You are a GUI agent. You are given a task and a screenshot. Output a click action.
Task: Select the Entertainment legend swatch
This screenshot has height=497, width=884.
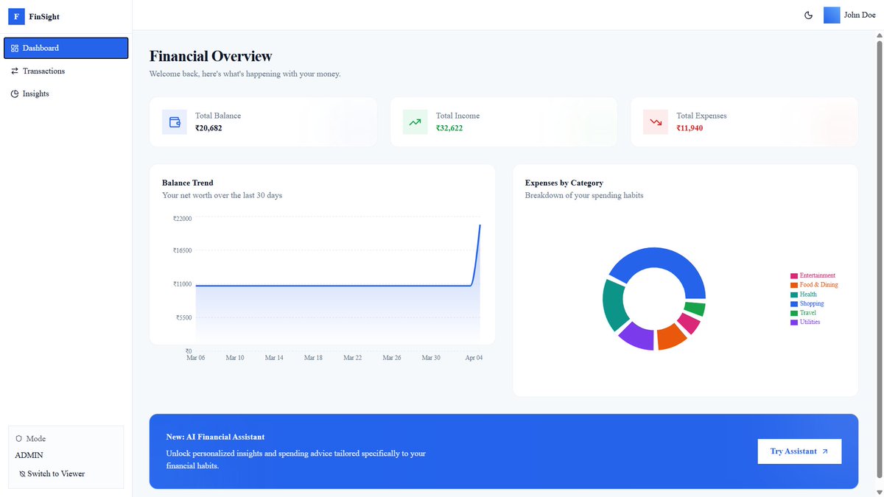click(794, 276)
